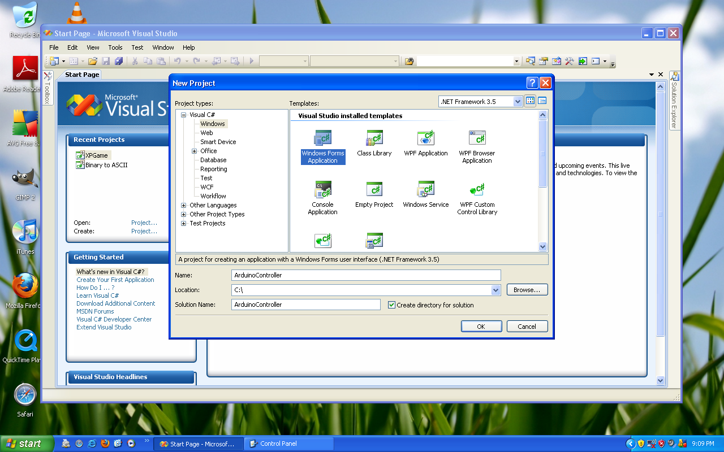The height and width of the screenshot is (452, 724).
Task: Select the Smart Device project type
Action: [x=218, y=142]
